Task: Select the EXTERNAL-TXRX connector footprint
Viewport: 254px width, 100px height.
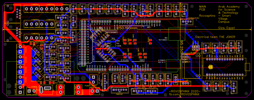Action: (187, 22)
